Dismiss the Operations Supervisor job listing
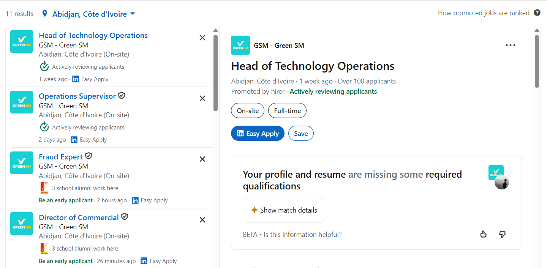 point(202,98)
